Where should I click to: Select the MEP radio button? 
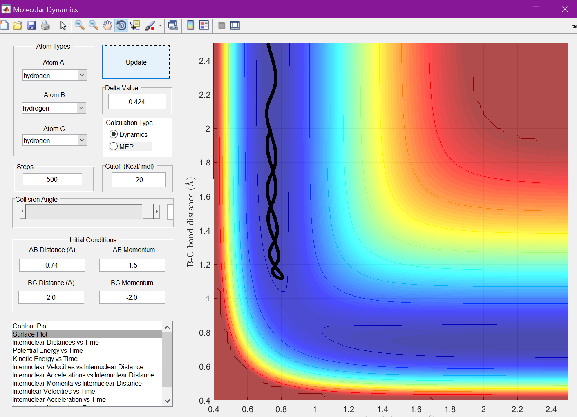(x=114, y=147)
